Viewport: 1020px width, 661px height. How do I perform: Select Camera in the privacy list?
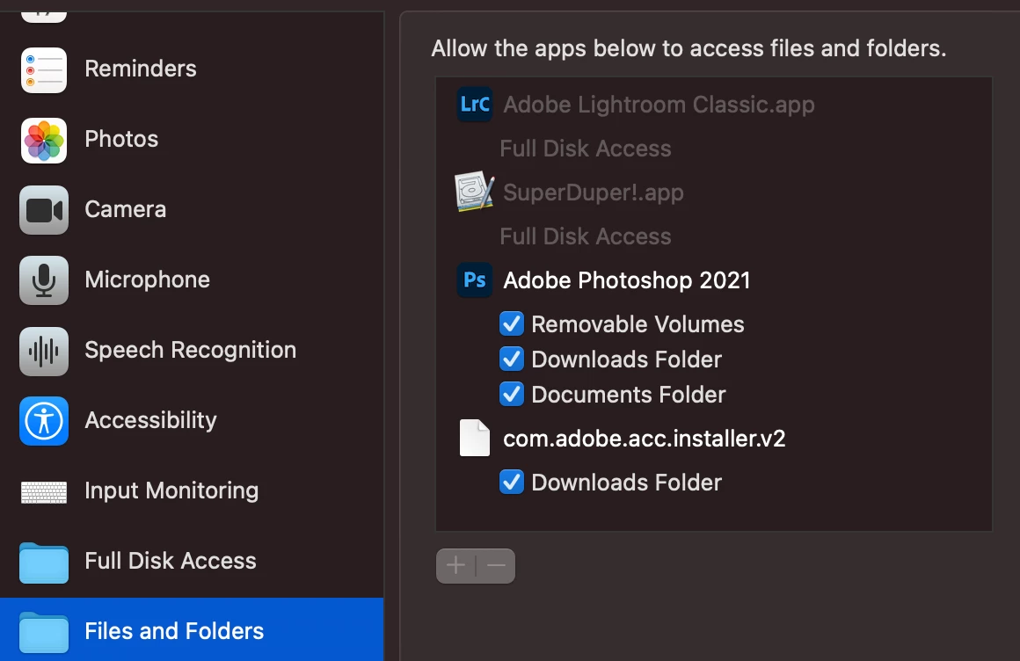[x=192, y=209]
